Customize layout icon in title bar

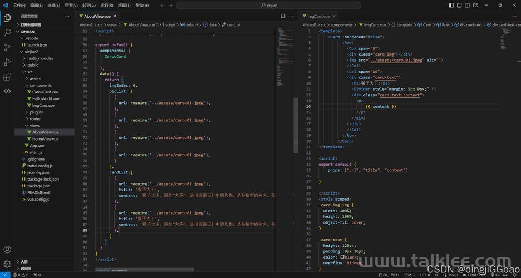475,6
